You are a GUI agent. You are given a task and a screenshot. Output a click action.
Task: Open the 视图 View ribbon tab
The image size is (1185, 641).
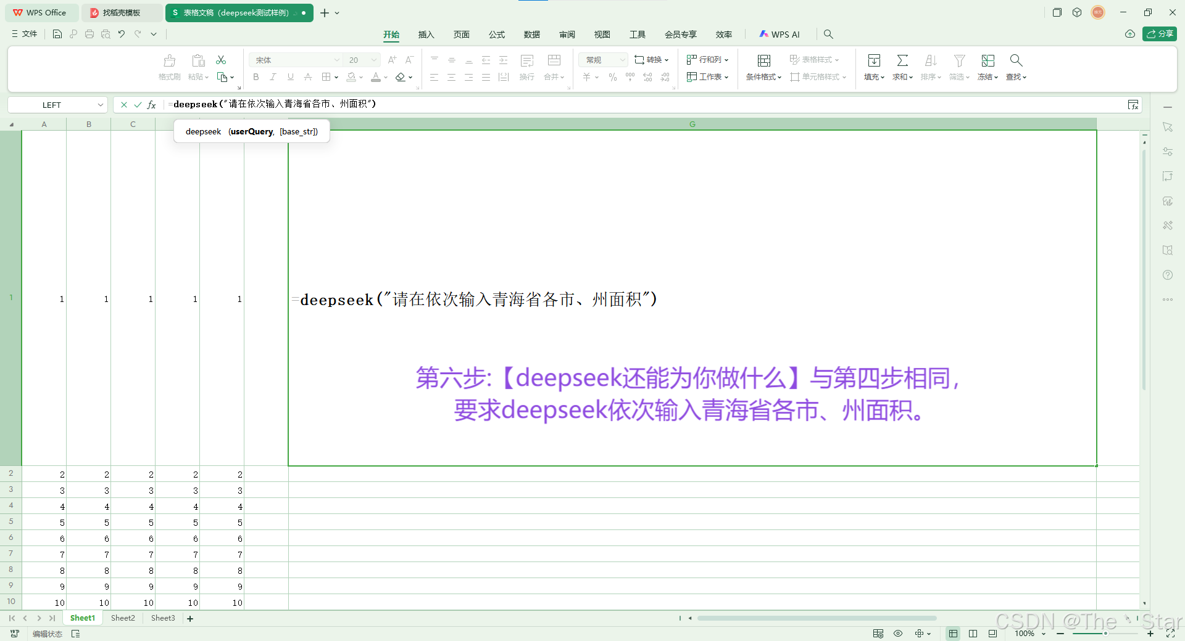tap(602, 35)
